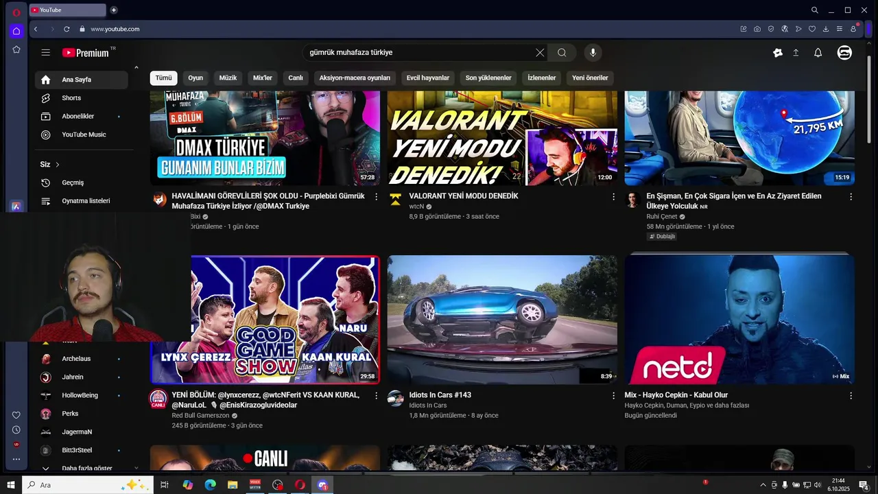The height and width of the screenshot is (494, 878).
Task: Expand Daha fazla göster subscriptions
Action: tap(82, 468)
